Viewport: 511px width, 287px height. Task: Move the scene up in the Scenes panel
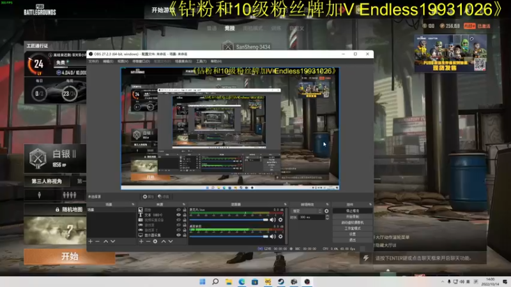click(x=105, y=242)
